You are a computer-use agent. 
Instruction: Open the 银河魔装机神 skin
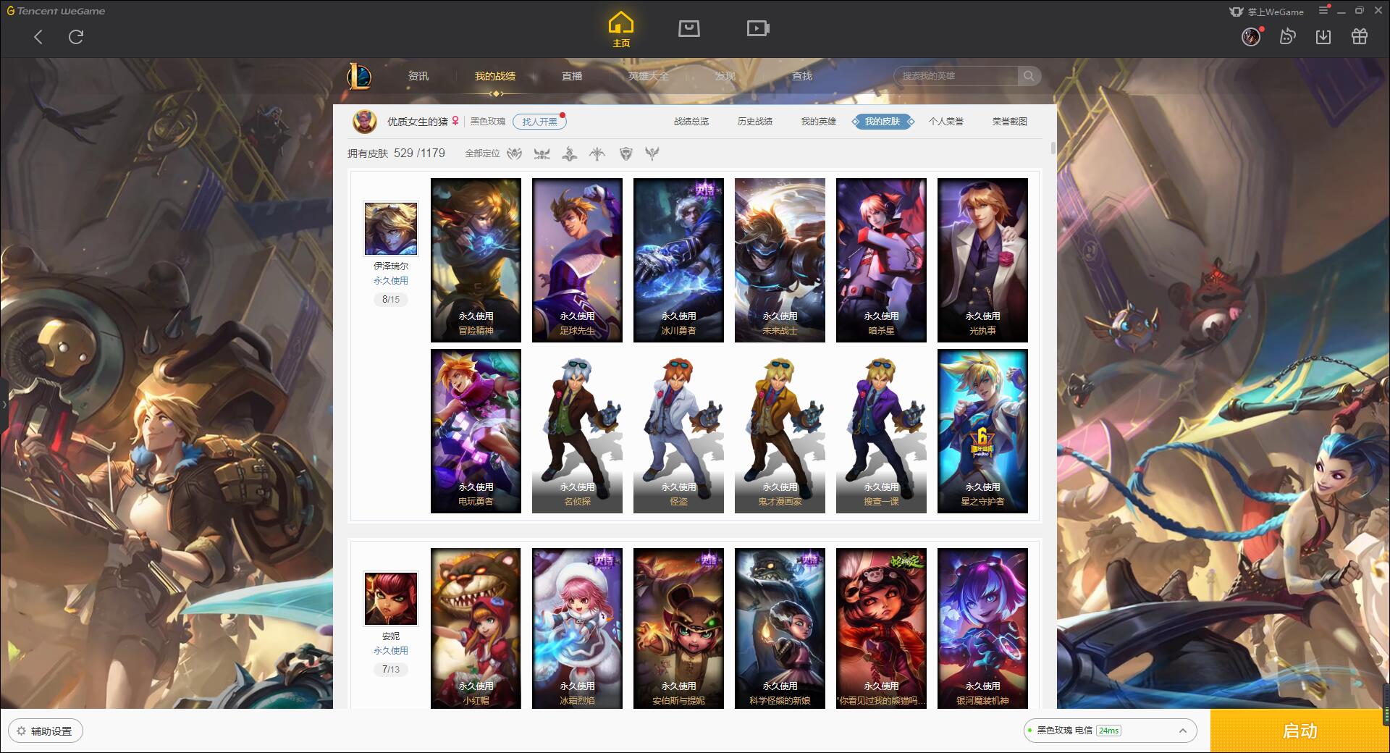click(x=982, y=628)
